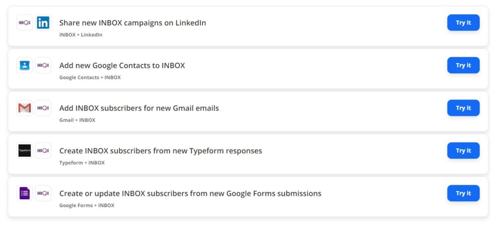Open "Create INBOX subscribers from new Typeform responses"
Viewport: 497px width, 226px height.
[160, 151]
